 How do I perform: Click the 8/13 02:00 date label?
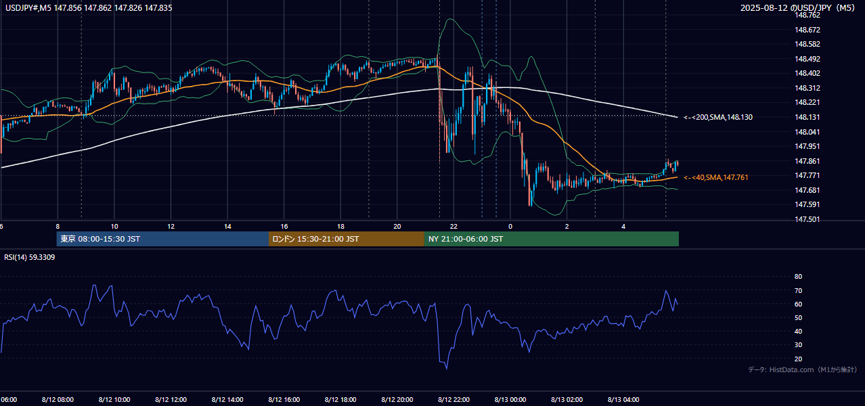(x=567, y=400)
